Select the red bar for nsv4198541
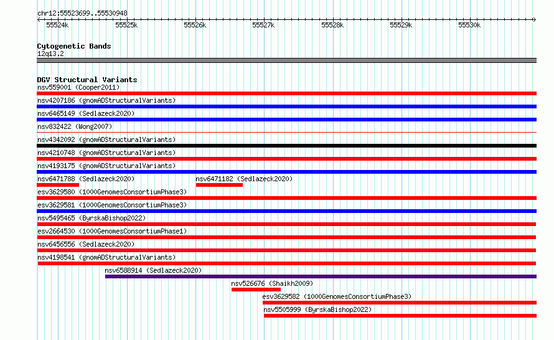 (x=286, y=263)
